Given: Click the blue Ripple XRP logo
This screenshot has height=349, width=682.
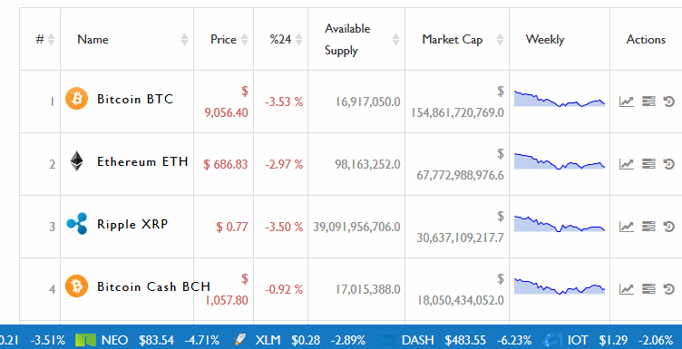Looking at the screenshot, I should click(76, 223).
